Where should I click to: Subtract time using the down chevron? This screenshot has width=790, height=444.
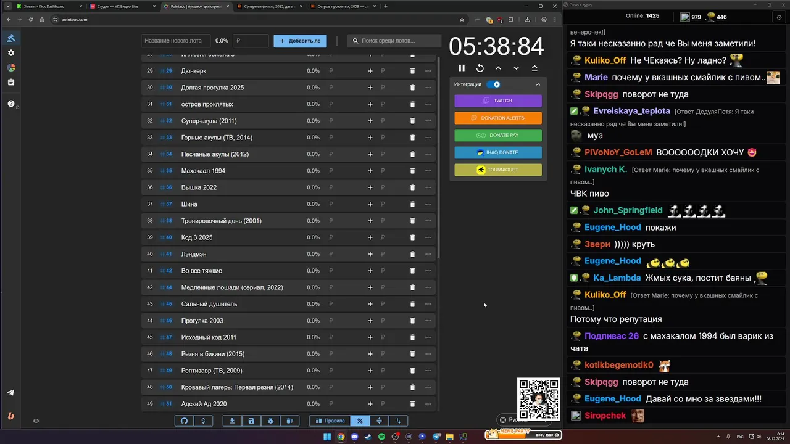click(517, 68)
